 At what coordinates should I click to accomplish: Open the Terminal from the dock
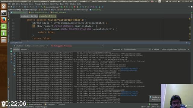4,13
